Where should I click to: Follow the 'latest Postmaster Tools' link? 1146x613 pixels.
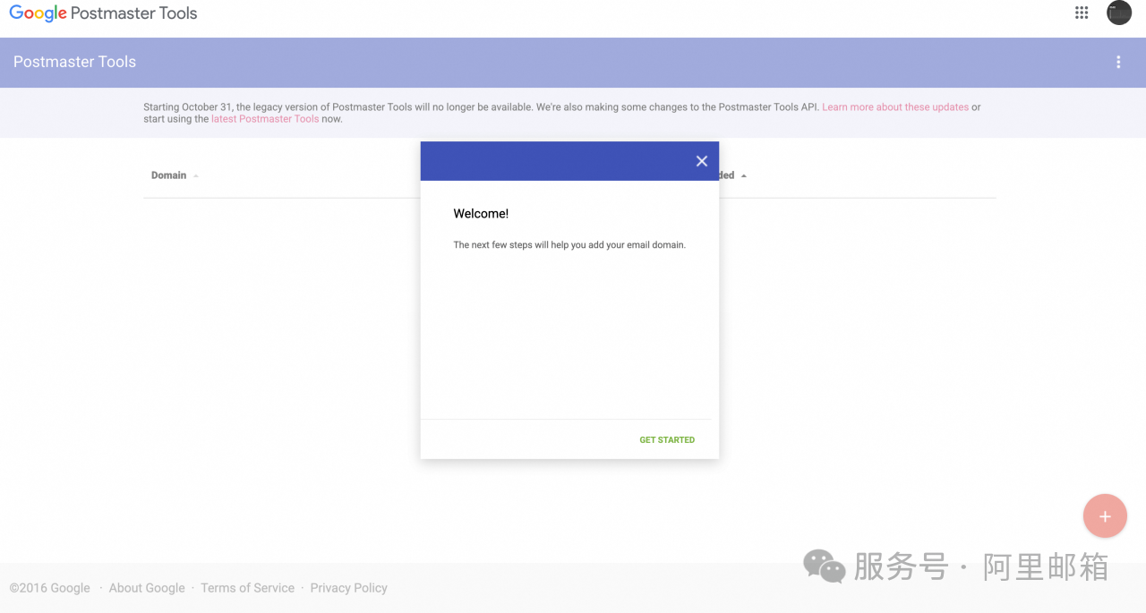265,119
